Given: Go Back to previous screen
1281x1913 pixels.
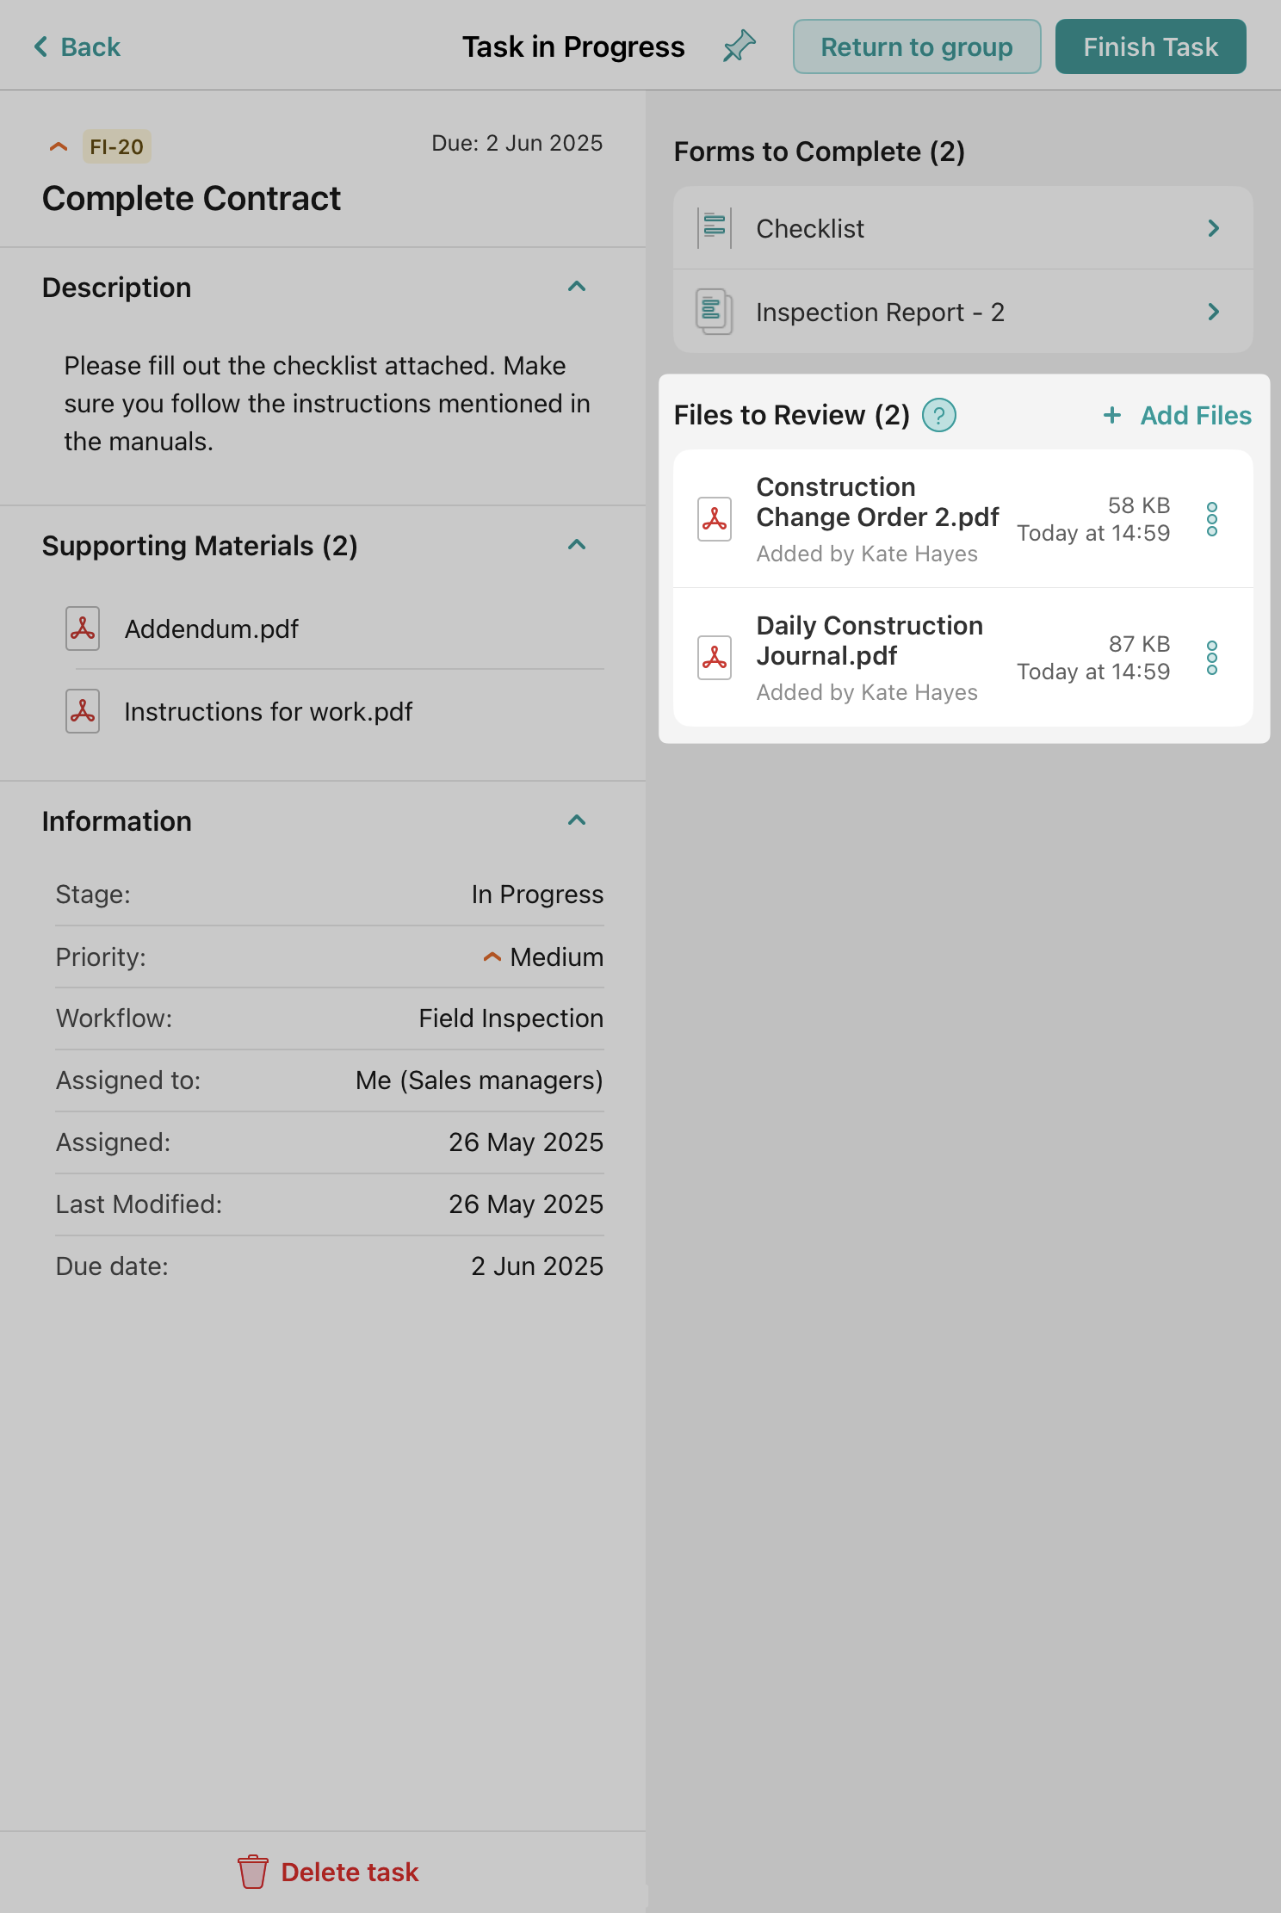Looking at the screenshot, I should [x=77, y=46].
